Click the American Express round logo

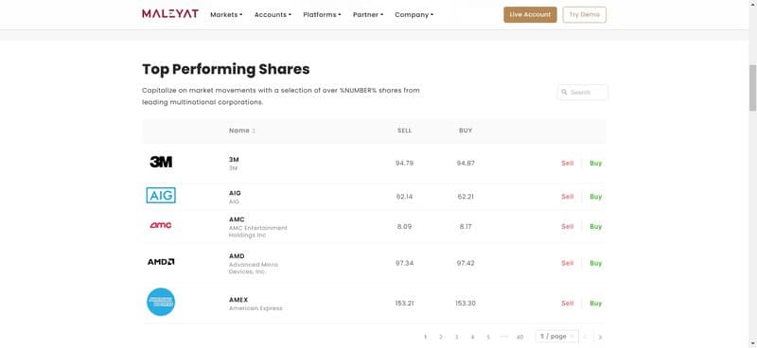coord(161,303)
